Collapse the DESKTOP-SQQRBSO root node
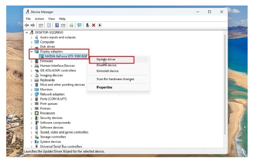The image size is (258, 162). [x=27, y=32]
